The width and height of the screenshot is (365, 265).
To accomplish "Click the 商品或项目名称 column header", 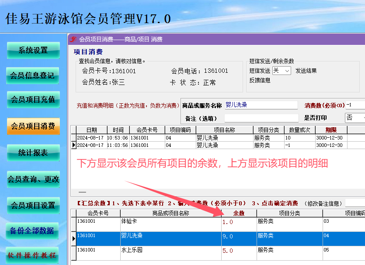I will [170, 213].
